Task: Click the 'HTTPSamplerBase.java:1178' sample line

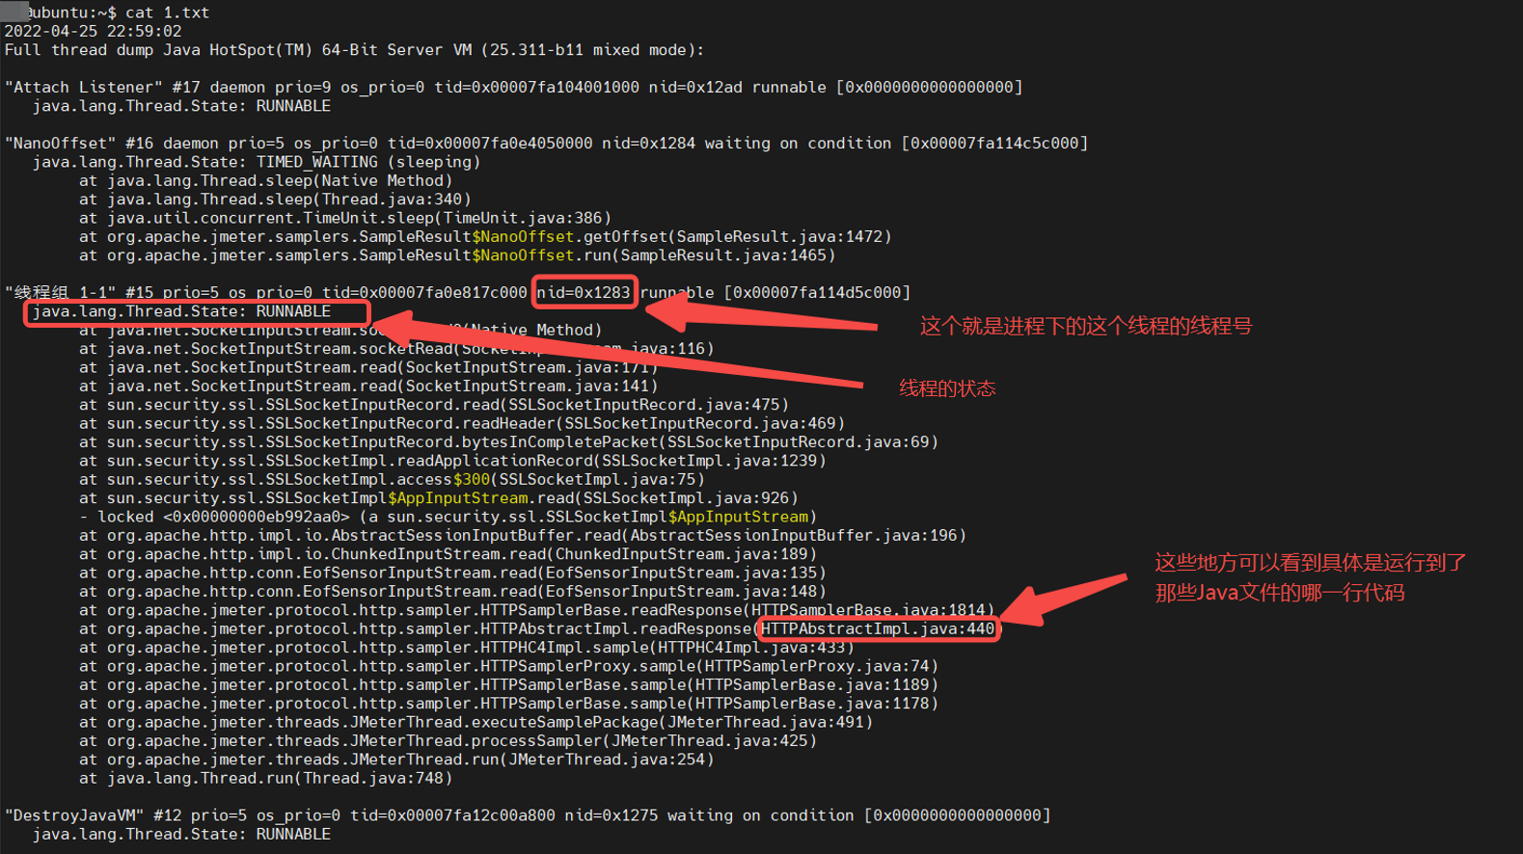Action: pos(508,704)
